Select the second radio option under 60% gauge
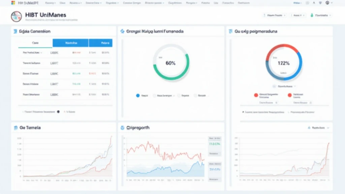Screen dimensions: 345x194 point(154,96)
